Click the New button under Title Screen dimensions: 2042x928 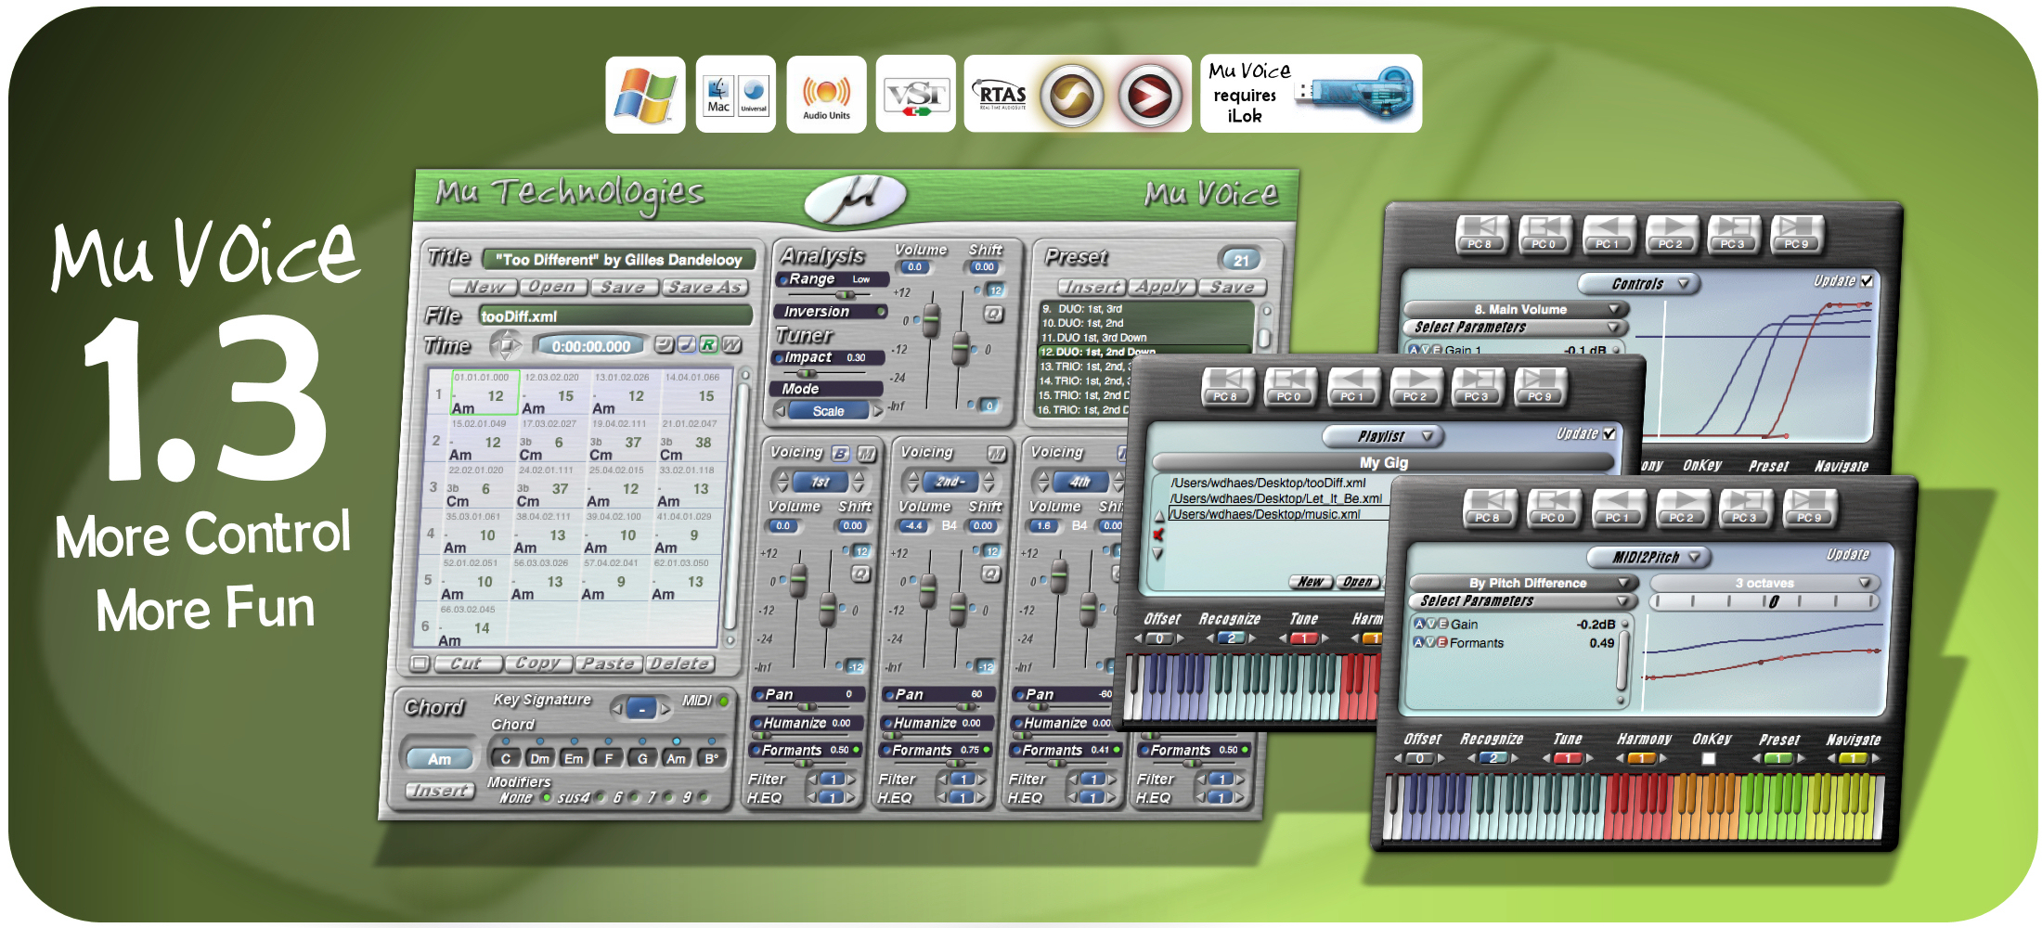(485, 287)
